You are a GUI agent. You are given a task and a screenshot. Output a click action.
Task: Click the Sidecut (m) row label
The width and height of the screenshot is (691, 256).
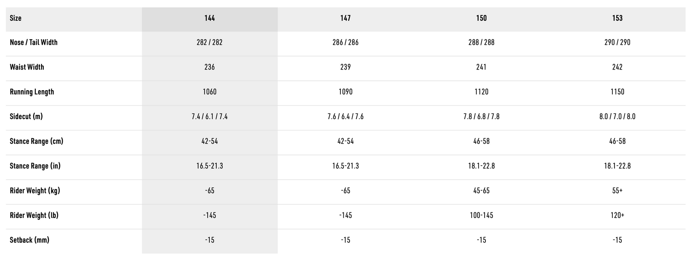26,117
